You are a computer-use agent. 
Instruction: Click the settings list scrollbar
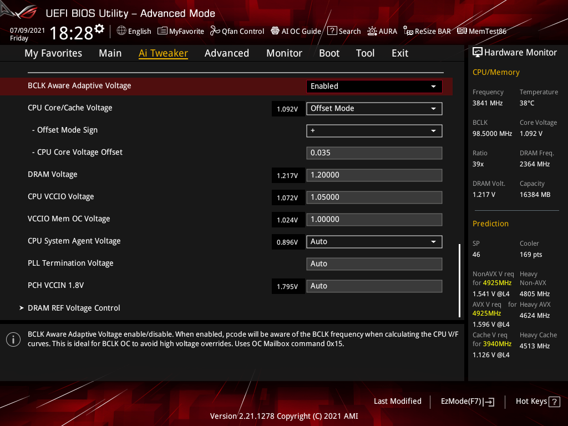[x=459, y=281]
